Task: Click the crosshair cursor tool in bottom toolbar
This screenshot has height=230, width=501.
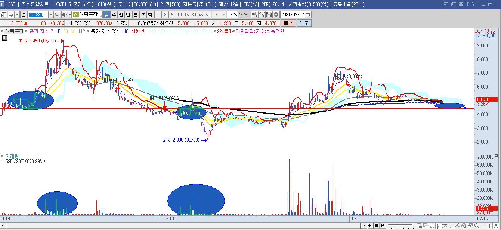Action: tap(439, 226)
